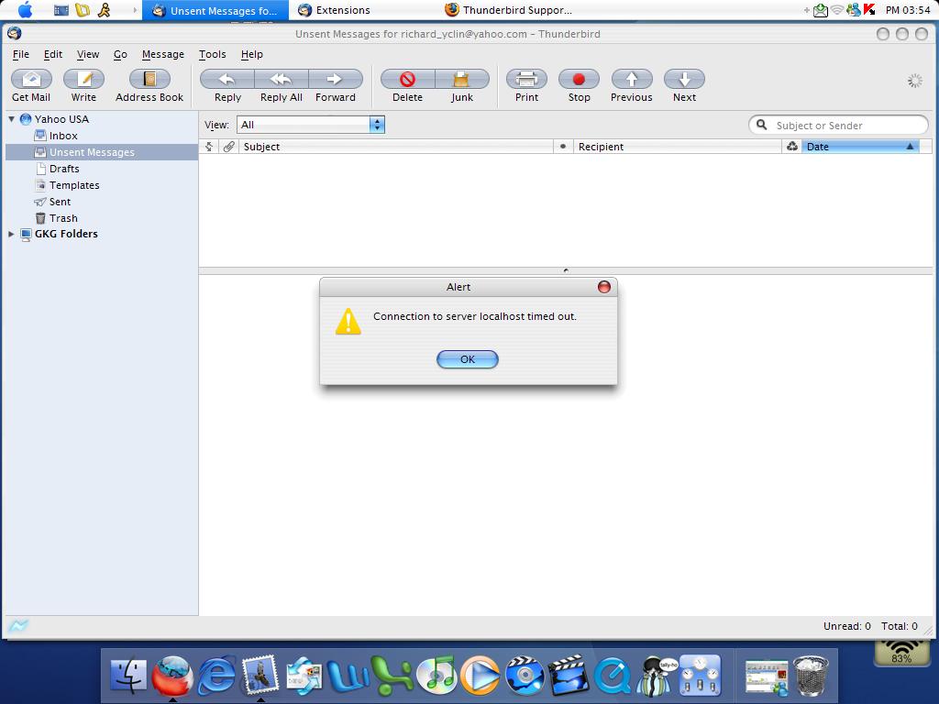939x704 pixels.
Task: Click the Print toolbar icon
Action: coord(527,79)
